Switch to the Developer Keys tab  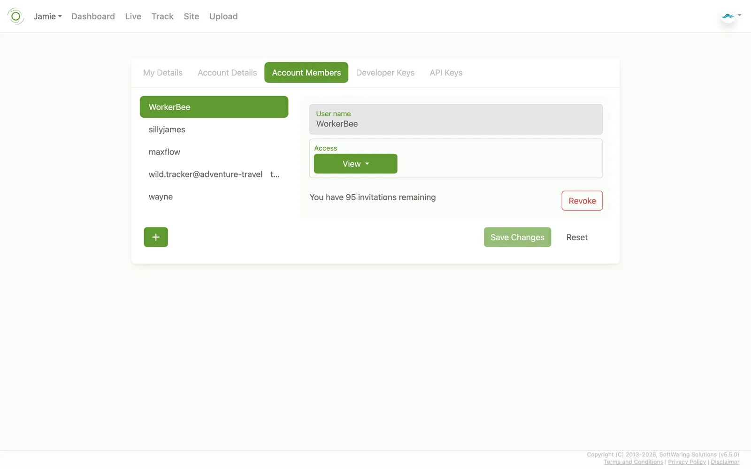tap(385, 73)
